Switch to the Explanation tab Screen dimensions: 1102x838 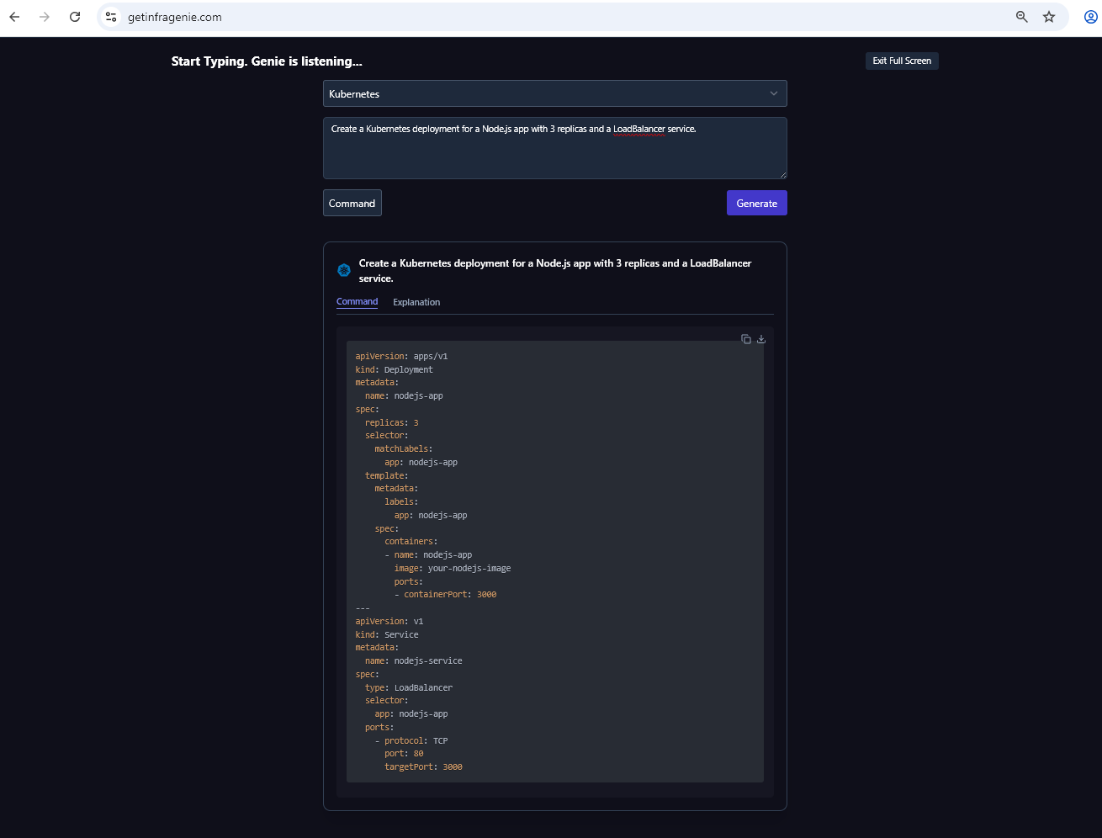[416, 302]
